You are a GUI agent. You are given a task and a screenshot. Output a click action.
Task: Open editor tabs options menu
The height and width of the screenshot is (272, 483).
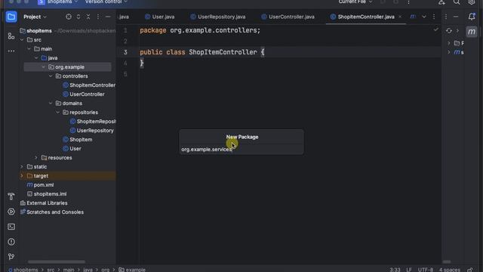click(x=434, y=17)
